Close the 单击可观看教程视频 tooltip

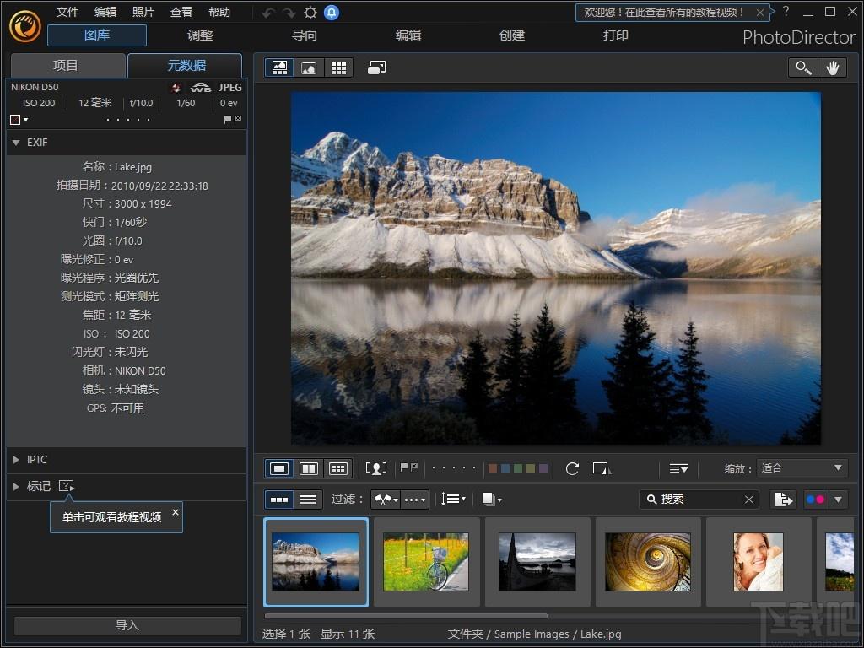click(x=175, y=512)
